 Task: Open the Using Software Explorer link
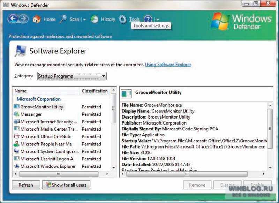coord(168,65)
